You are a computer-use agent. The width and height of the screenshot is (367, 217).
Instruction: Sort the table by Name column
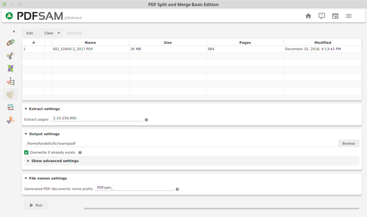(x=90, y=42)
